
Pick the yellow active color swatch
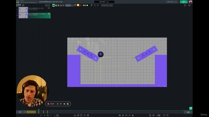click(78, 5)
